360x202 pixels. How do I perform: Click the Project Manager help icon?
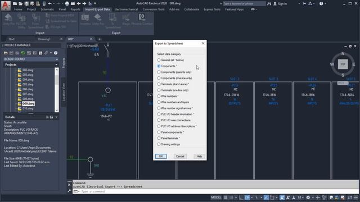coord(56,53)
